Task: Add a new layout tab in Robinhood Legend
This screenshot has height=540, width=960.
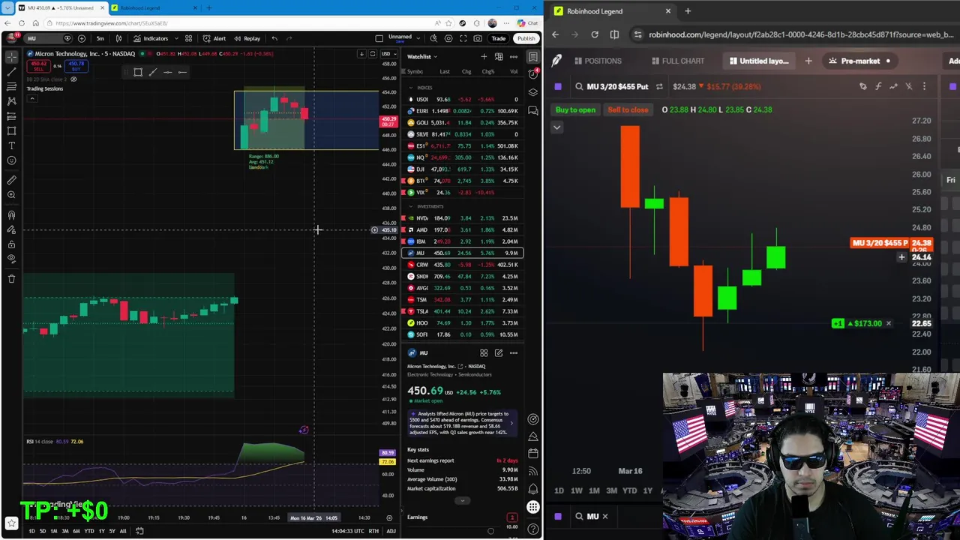Action: tap(808, 61)
